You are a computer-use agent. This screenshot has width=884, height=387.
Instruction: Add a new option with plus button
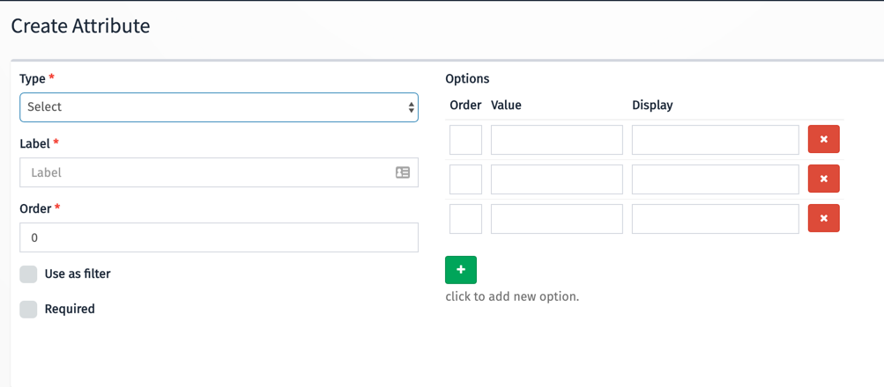click(x=461, y=270)
